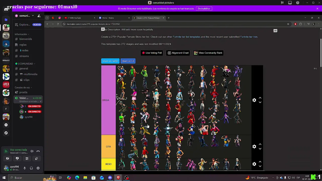
Task: Open the clips channel
Action: (28, 80)
